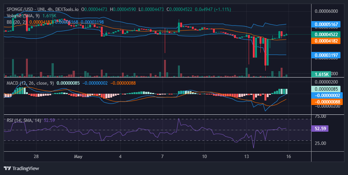Click the blue 0.00005167 price axis tag
348x175 pixels.
tap(326, 24)
